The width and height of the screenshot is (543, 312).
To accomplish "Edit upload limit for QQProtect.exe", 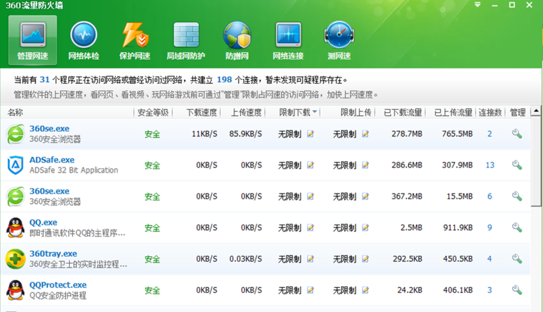I will 365,290.
